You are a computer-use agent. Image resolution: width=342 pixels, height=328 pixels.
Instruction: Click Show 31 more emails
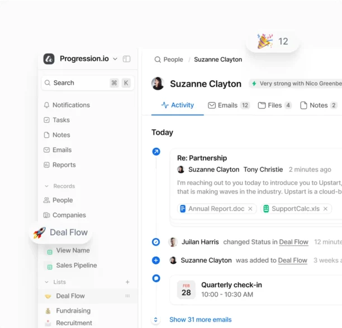point(200,320)
